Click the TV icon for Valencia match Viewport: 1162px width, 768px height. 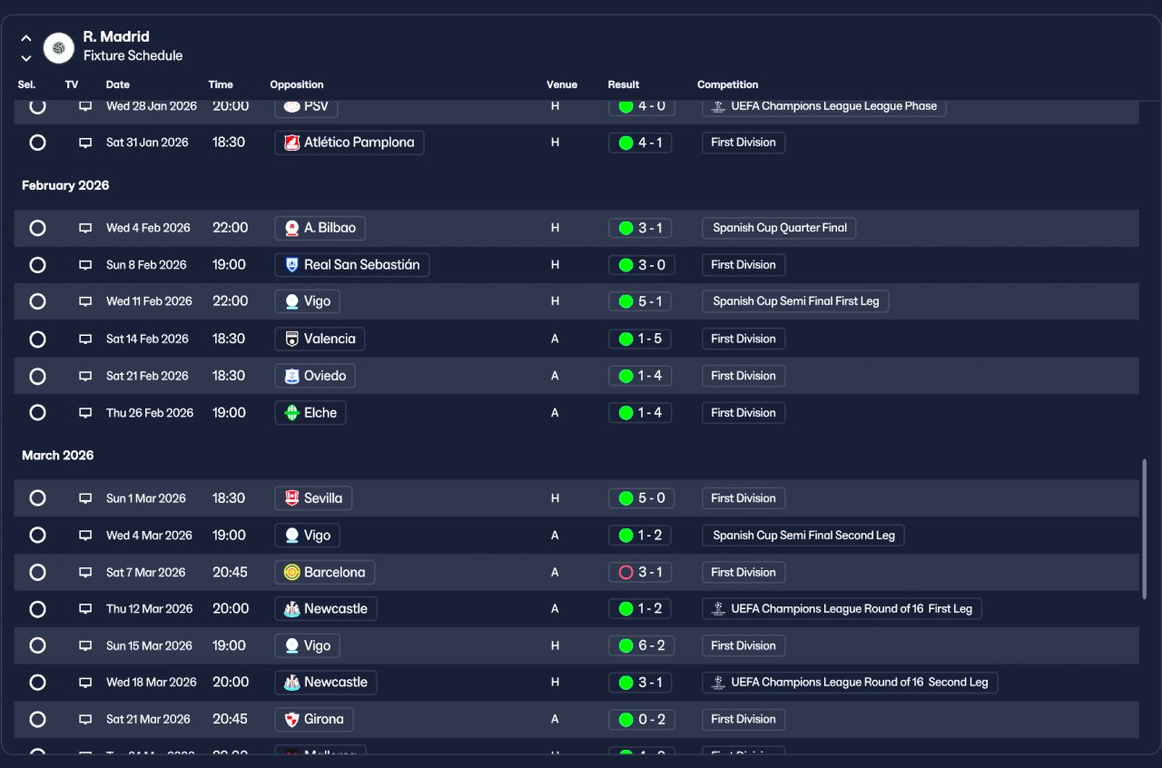(85, 339)
